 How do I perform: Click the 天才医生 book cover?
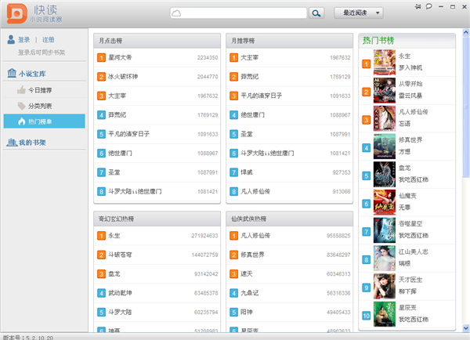[x=385, y=286]
